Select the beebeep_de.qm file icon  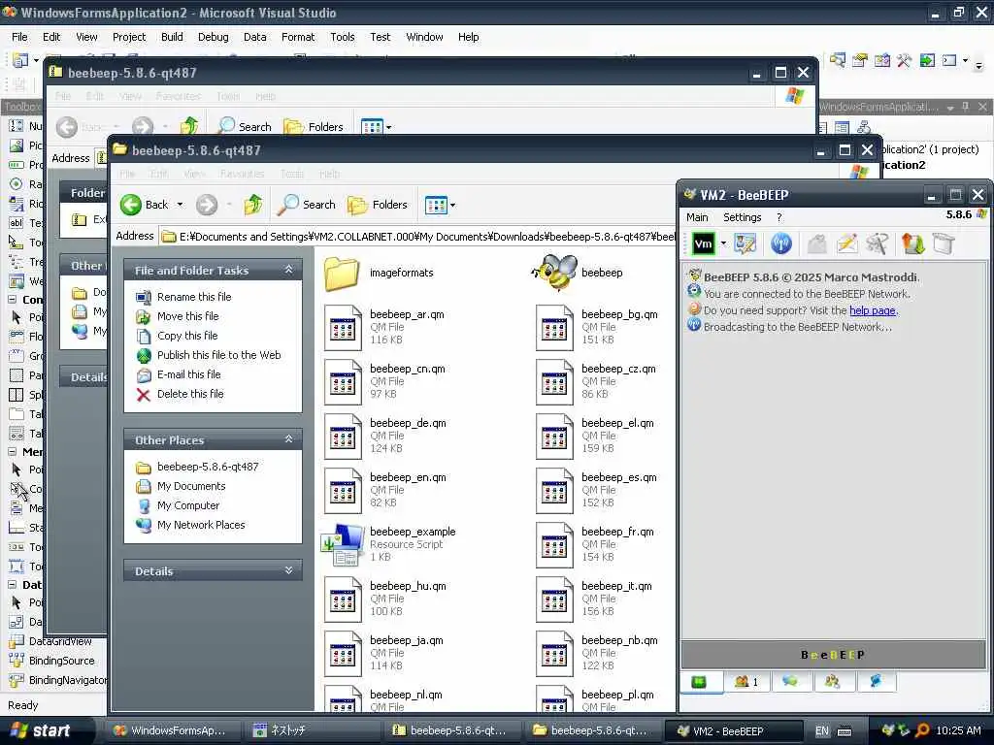pos(343,437)
